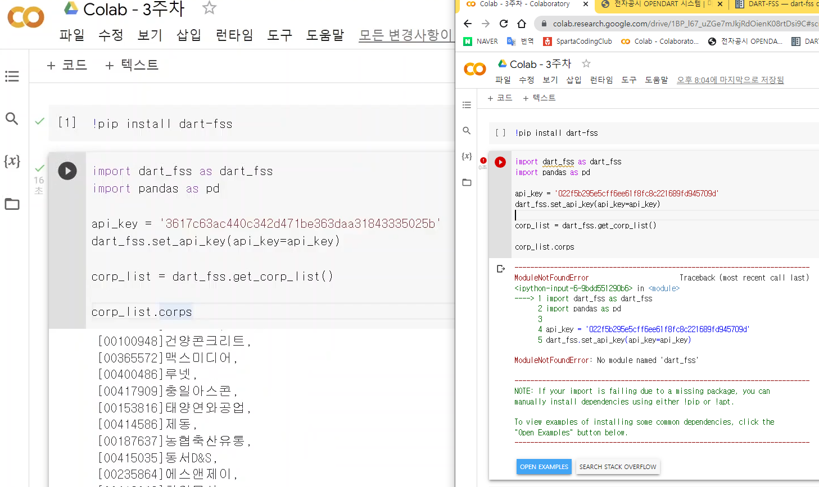Image resolution: width=819 pixels, height=487 pixels.
Task: Click output row [00365572]맥스미디어
Action: pyautogui.click(x=168, y=357)
